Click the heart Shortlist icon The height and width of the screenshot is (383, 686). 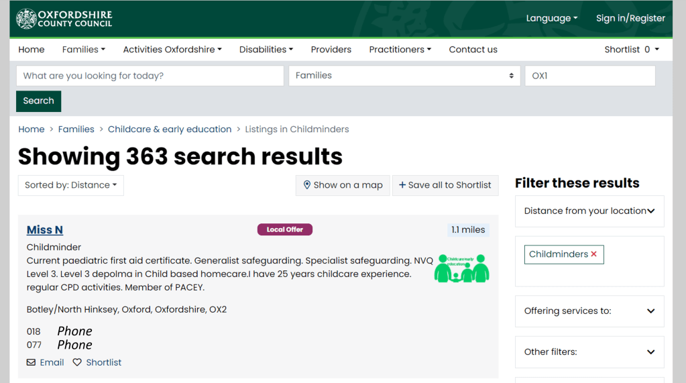(77, 362)
